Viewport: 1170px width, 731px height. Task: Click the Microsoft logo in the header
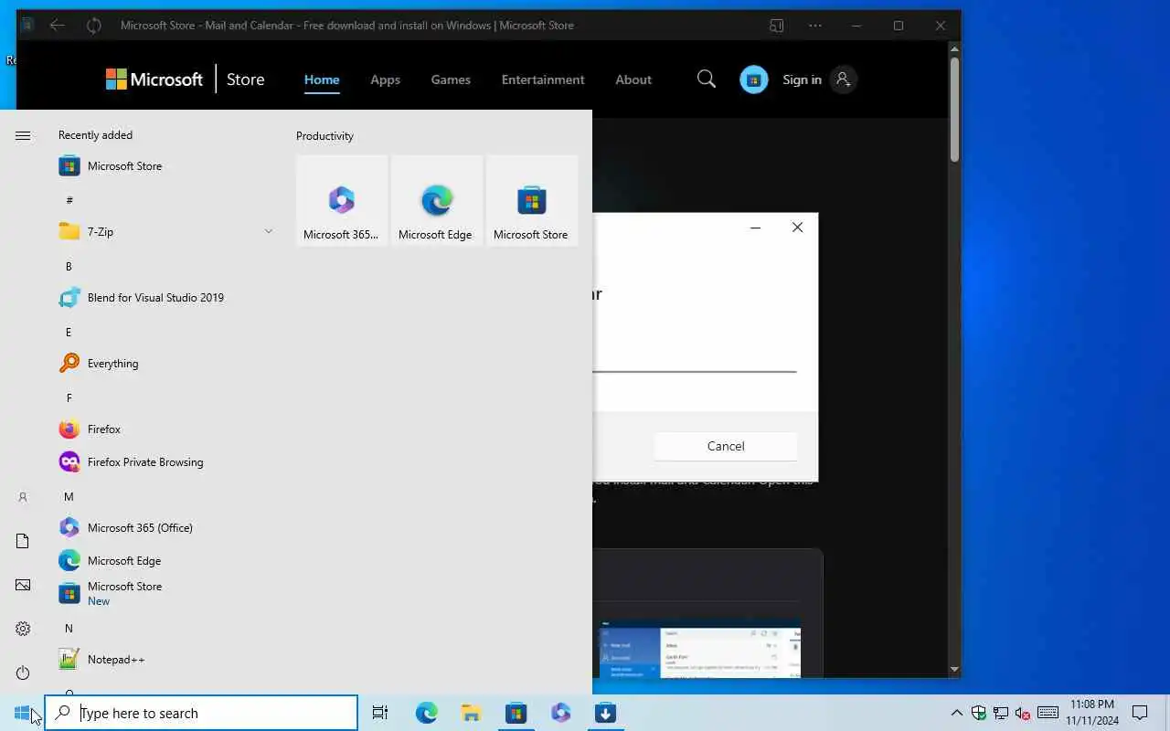[154, 79]
